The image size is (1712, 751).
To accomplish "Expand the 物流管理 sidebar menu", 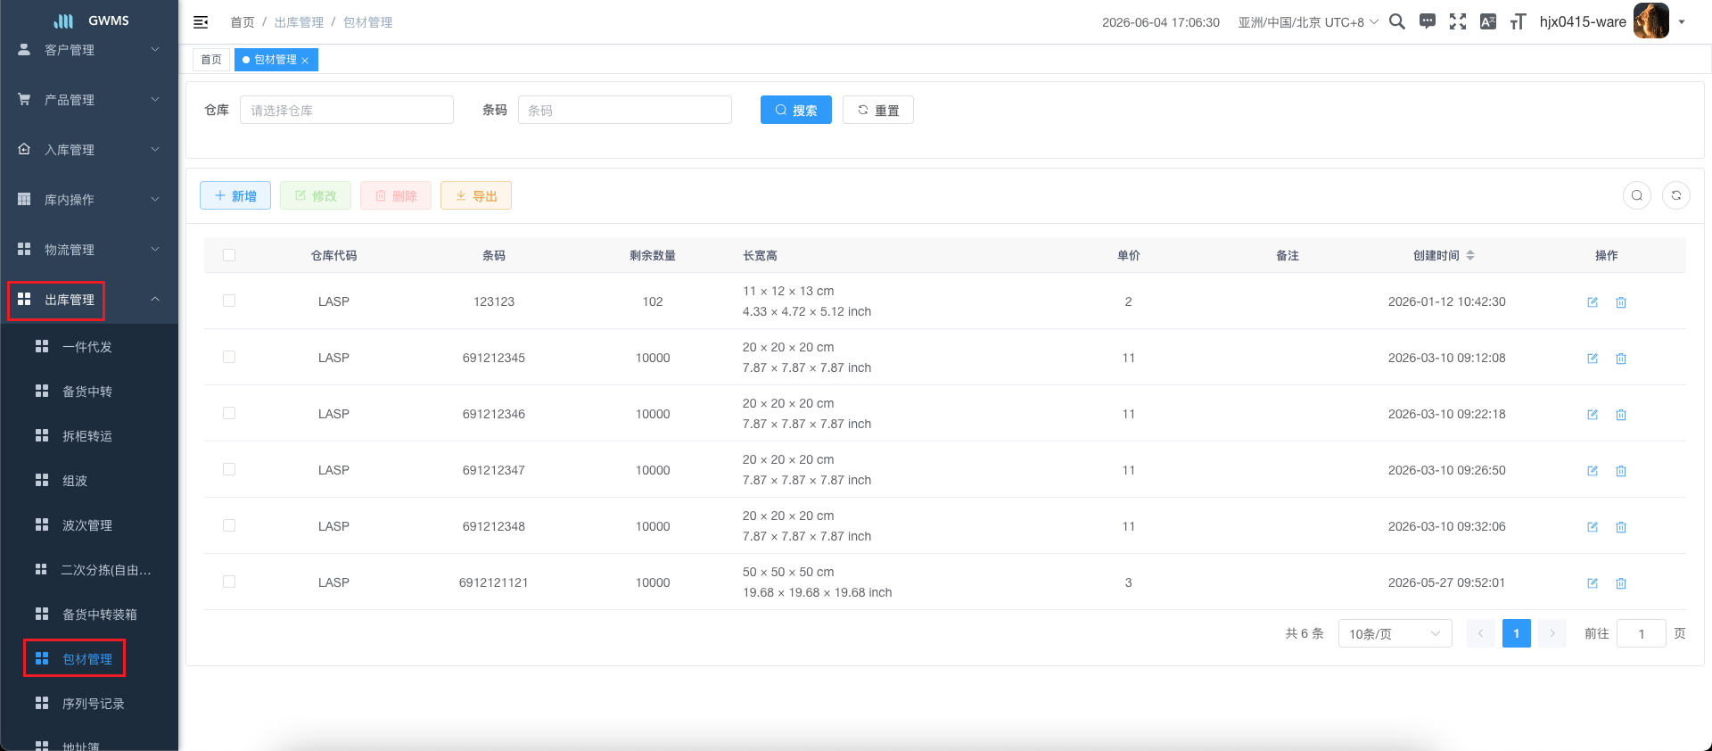I will (x=89, y=250).
